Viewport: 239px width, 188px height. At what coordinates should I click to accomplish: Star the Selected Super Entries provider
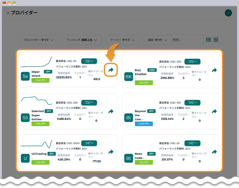(100, 103)
